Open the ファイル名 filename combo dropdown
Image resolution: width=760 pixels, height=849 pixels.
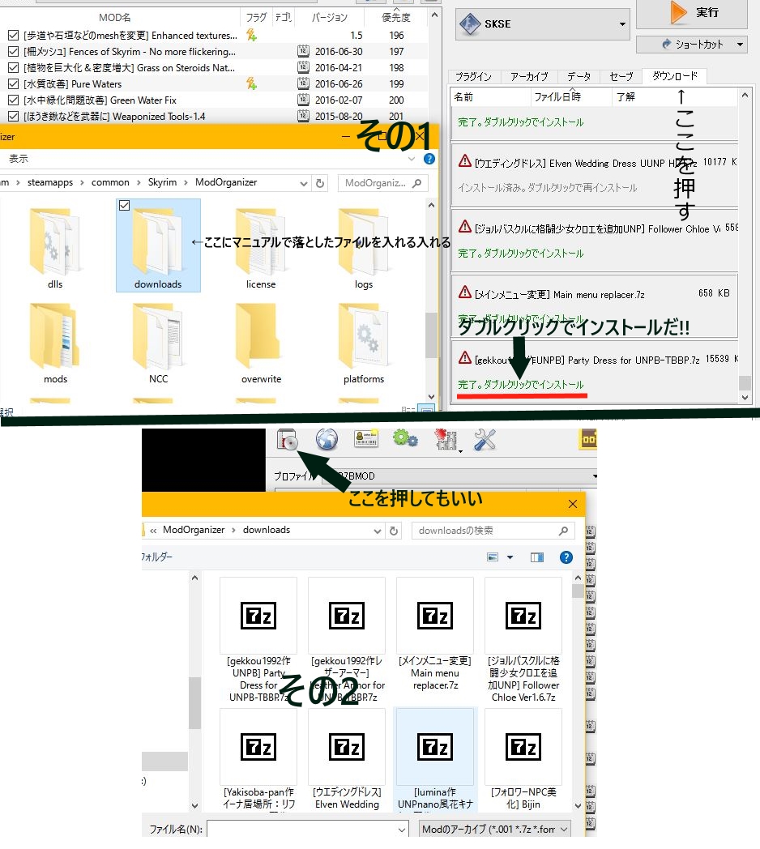pyautogui.click(x=402, y=830)
